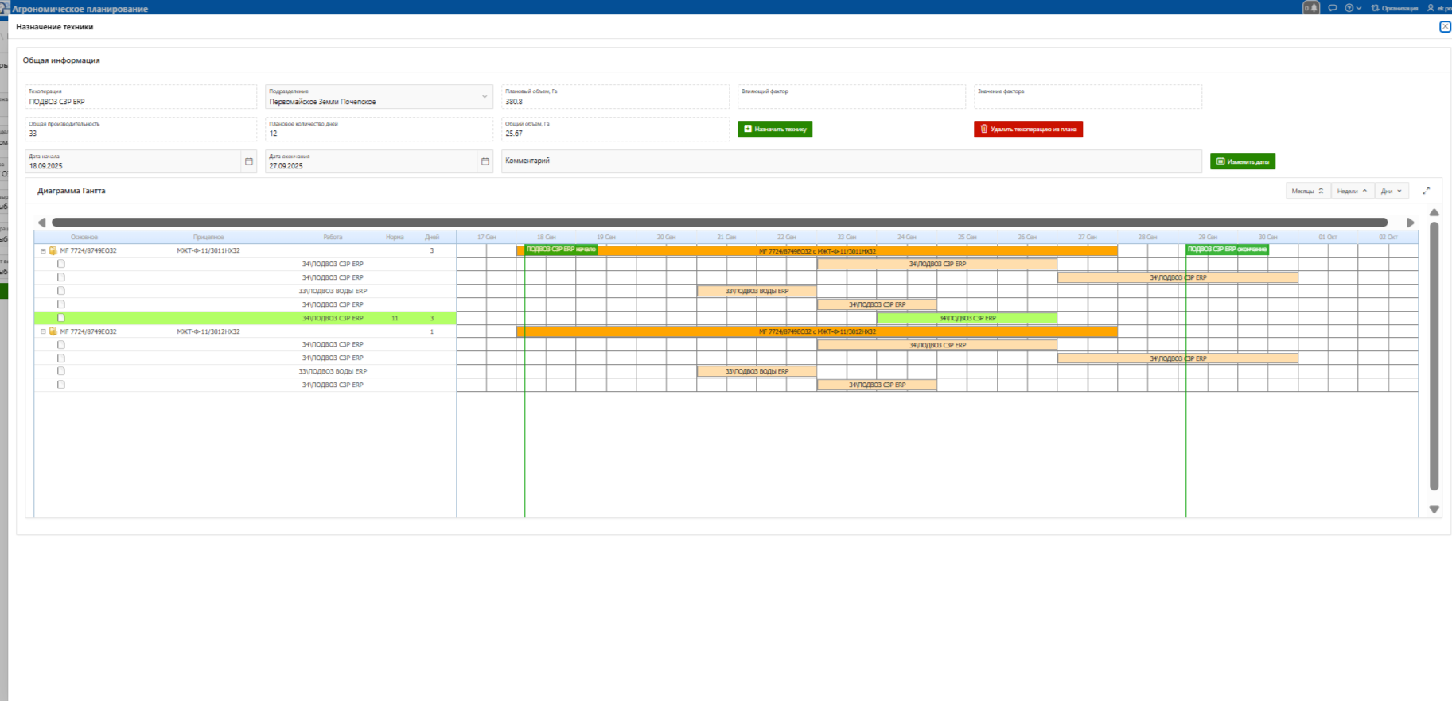Tick the last row's 34\ПОДВОЗ СЗР ERP checkbox
The height and width of the screenshot is (701, 1452).
pyautogui.click(x=61, y=385)
